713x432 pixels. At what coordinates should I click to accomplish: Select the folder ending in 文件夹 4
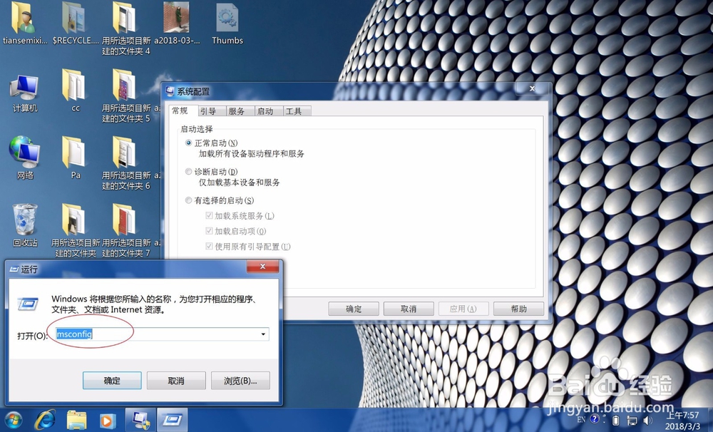[x=125, y=19]
